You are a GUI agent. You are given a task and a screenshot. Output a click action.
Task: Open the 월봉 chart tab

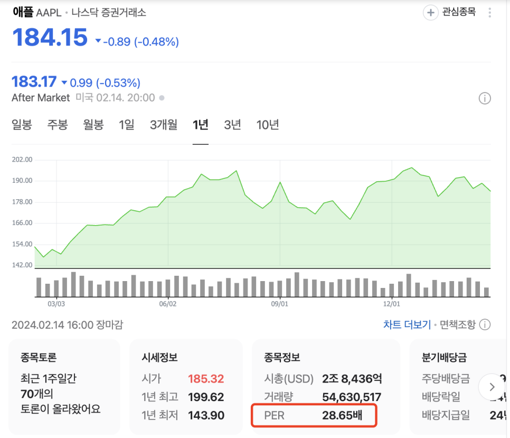pyautogui.click(x=93, y=125)
